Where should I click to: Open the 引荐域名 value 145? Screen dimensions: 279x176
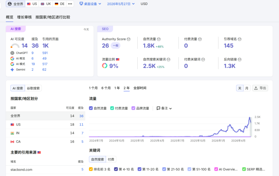pos(229,46)
